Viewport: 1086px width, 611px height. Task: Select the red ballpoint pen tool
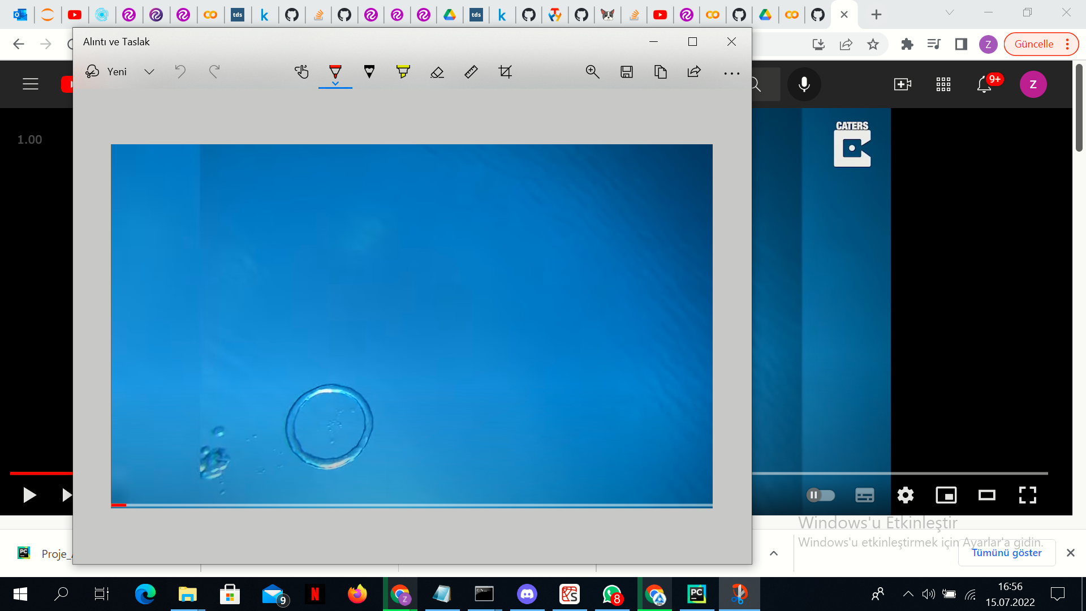pyautogui.click(x=335, y=72)
